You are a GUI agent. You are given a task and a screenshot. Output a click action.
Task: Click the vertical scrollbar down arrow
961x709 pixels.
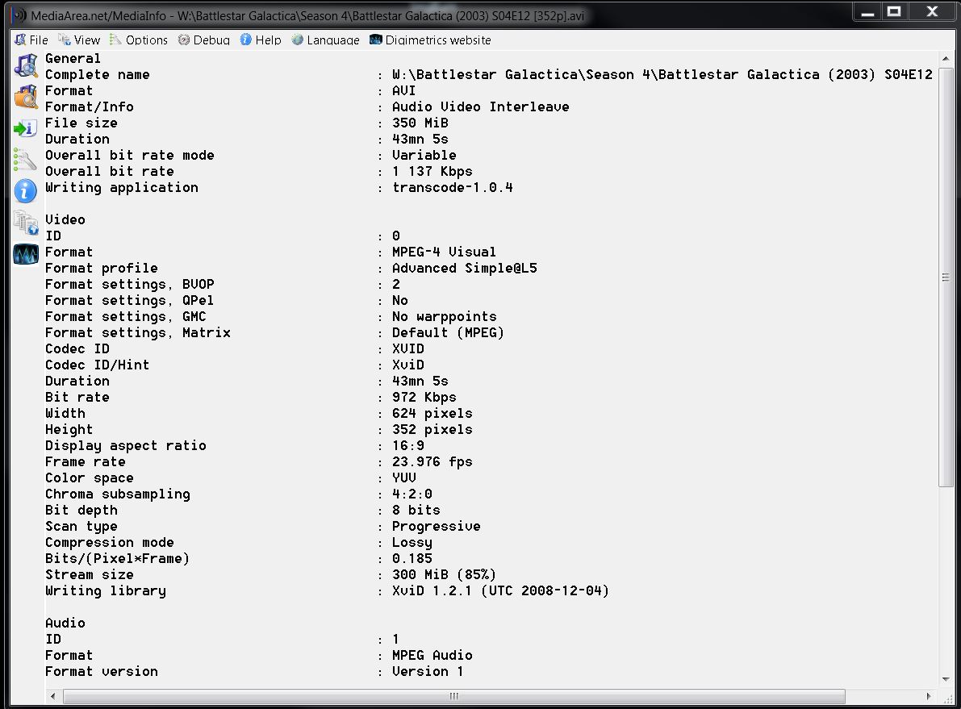tap(946, 679)
